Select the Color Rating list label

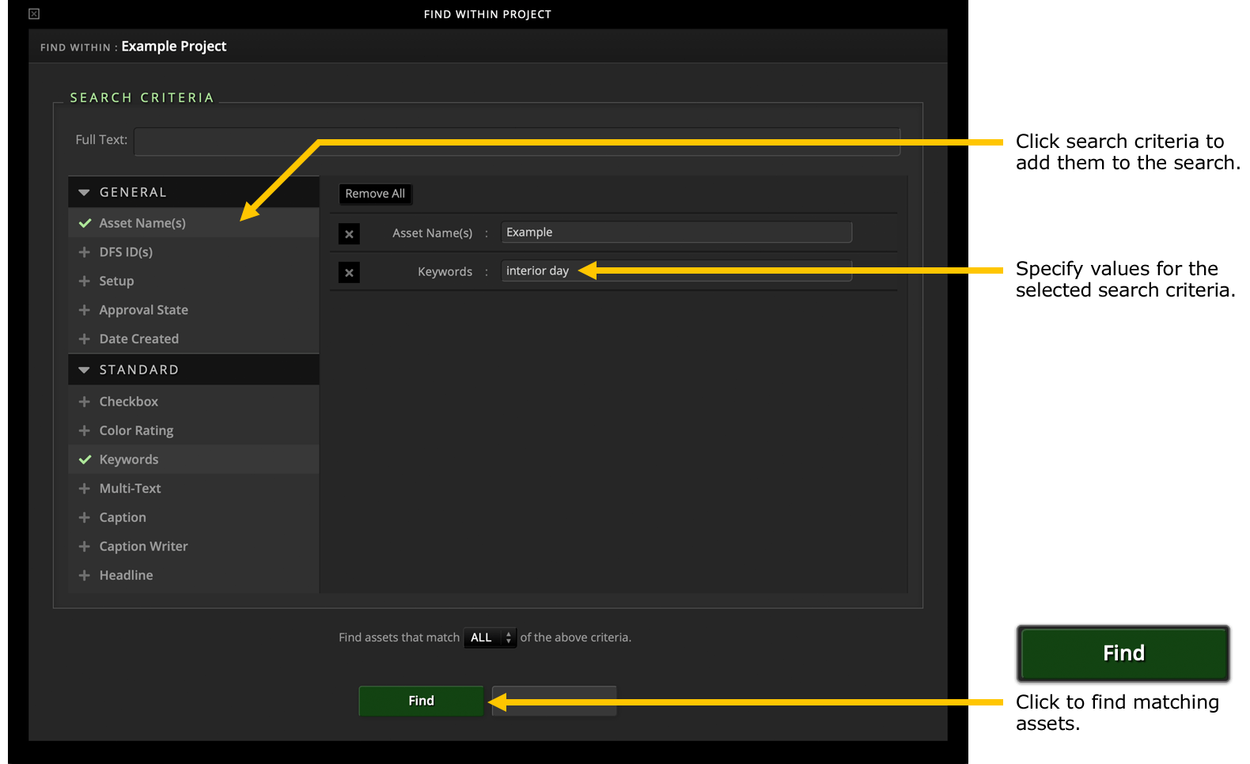(136, 430)
